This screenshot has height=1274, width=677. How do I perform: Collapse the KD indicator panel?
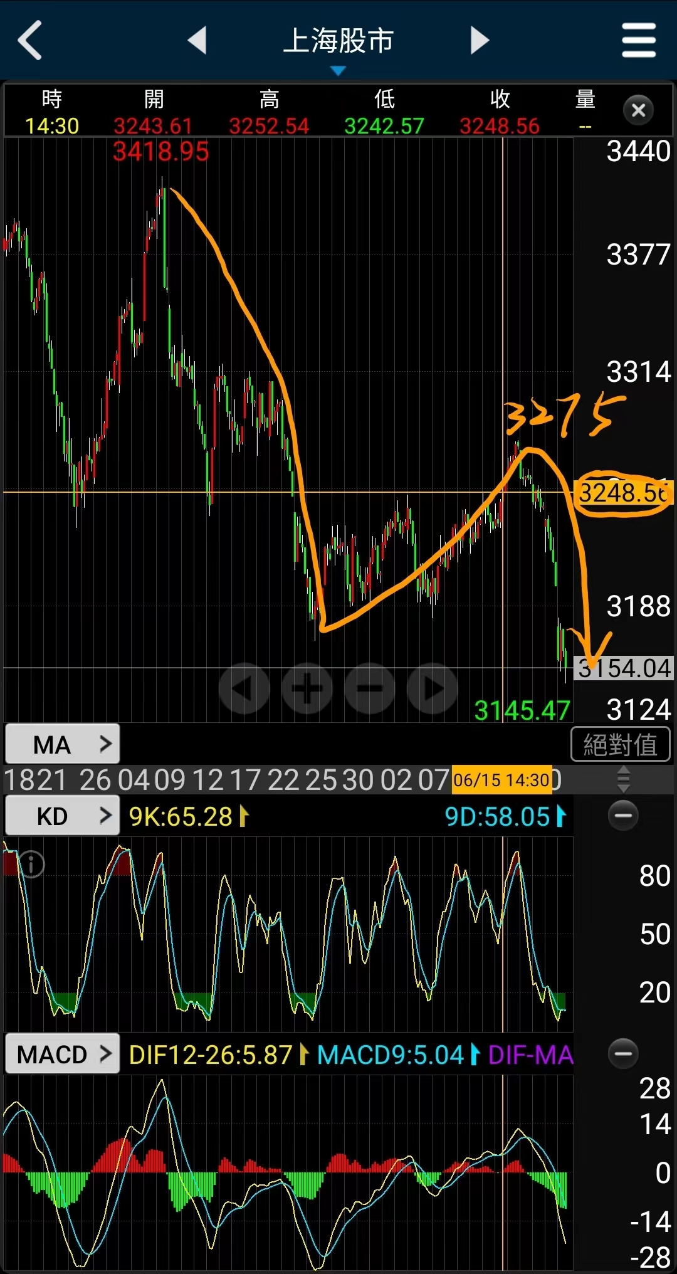pos(623,815)
